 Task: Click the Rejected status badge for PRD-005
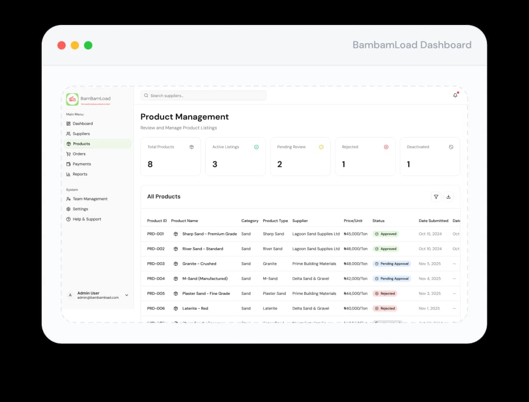click(385, 294)
